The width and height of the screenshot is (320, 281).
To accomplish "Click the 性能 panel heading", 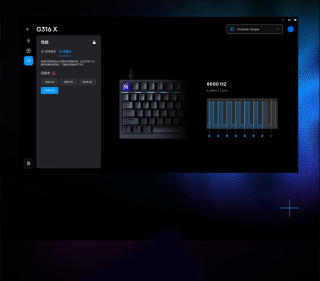I will click(45, 42).
